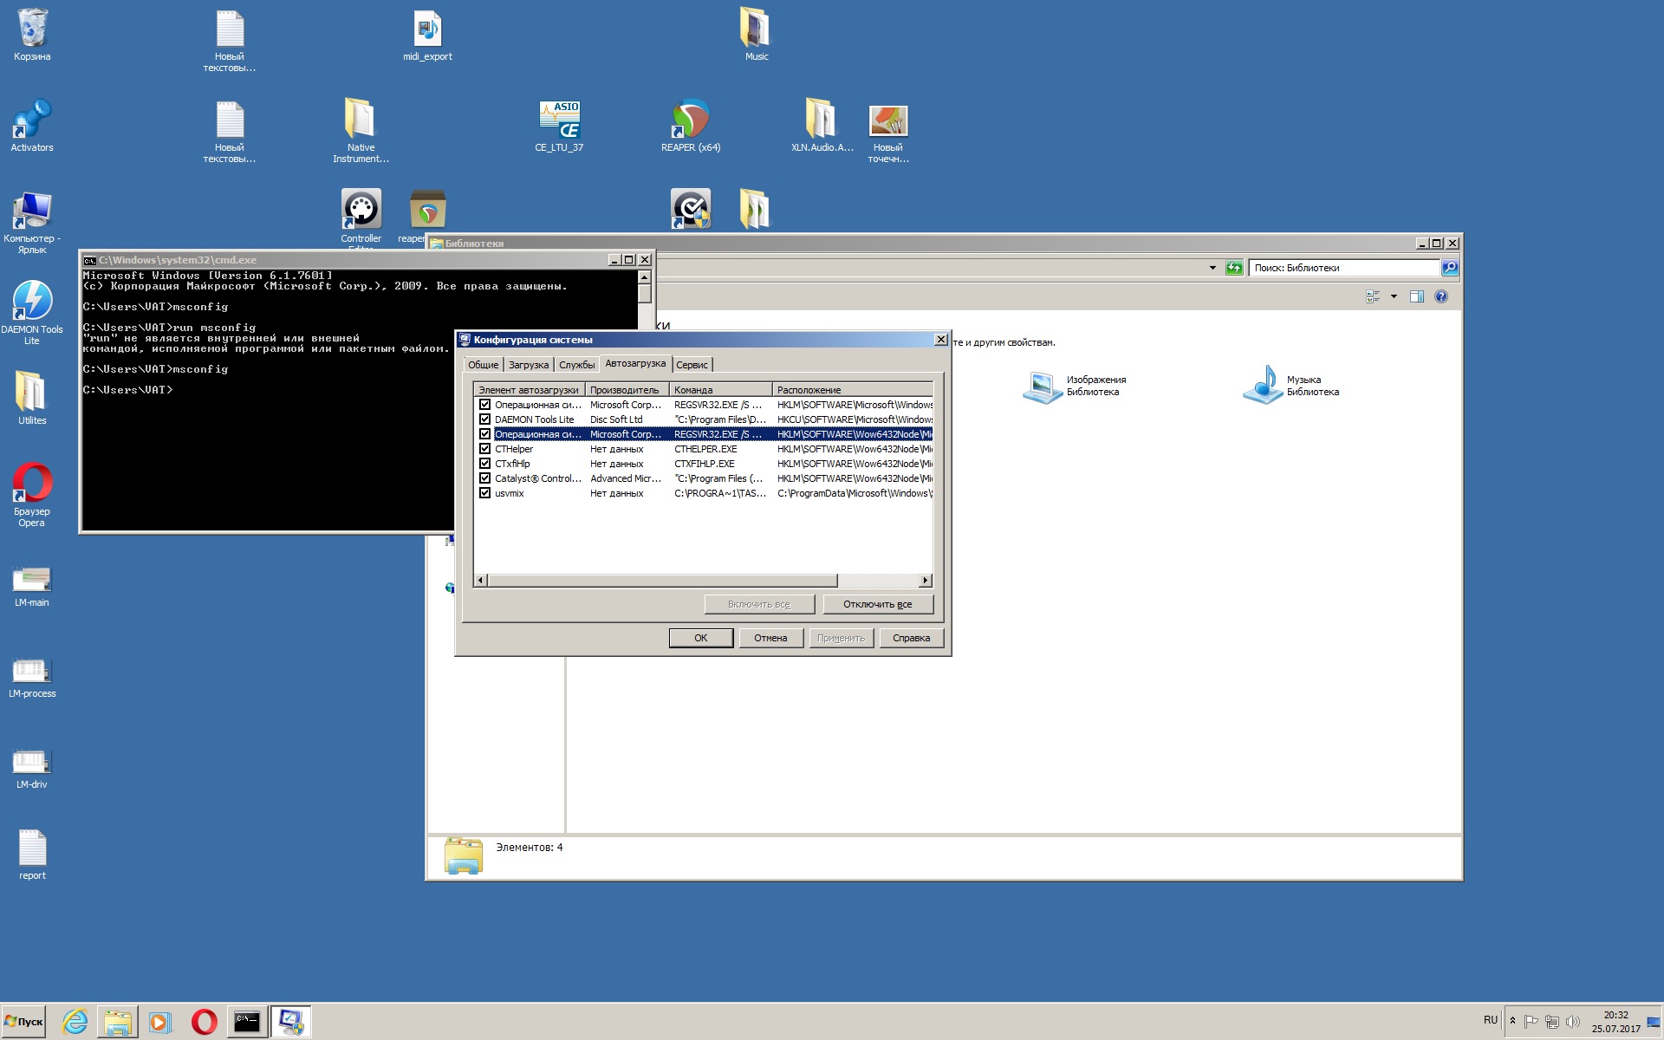Uncheck the CTHelper startup entry
Screen dimensions: 1664x1040
click(485, 449)
